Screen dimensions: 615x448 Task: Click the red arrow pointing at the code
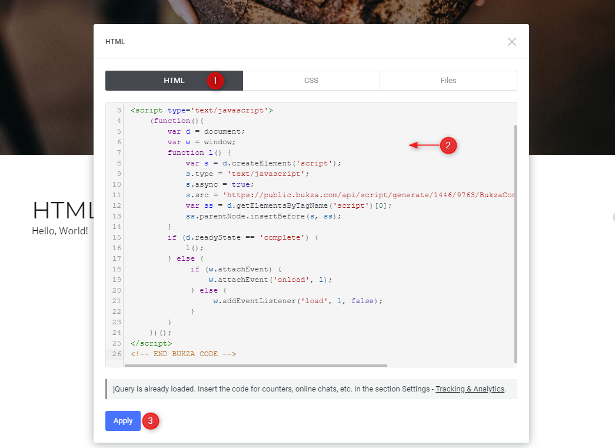[x=424, y=145]
